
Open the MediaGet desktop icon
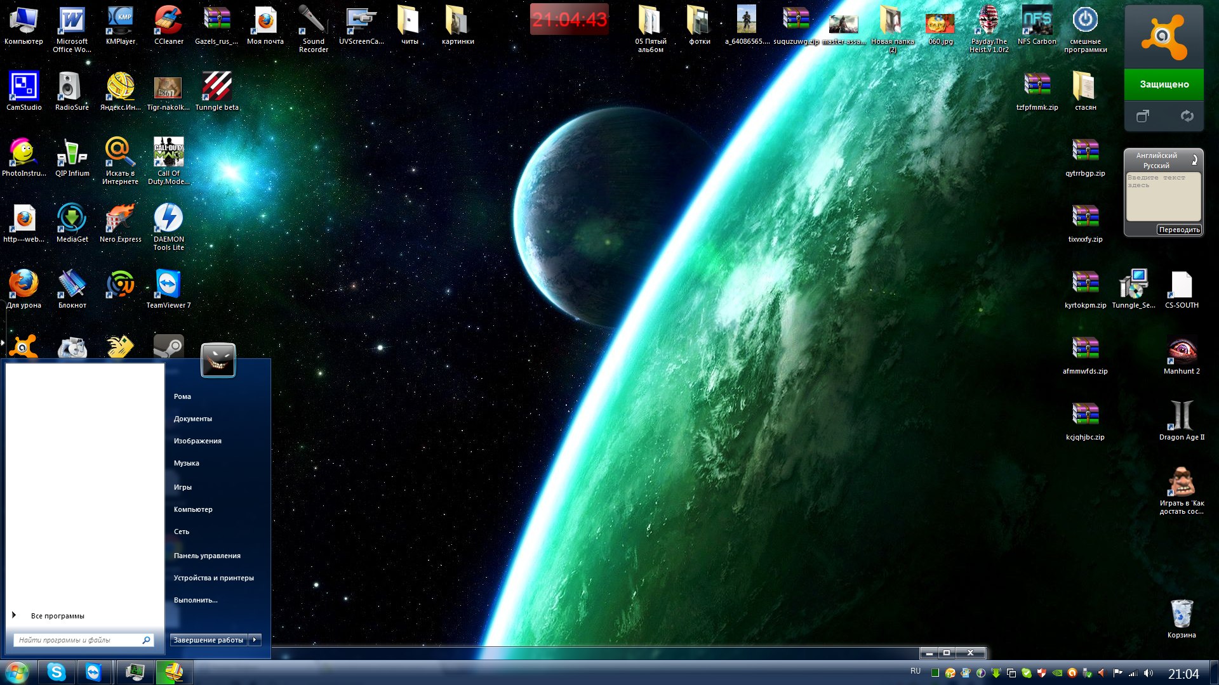tap(72, 223)
